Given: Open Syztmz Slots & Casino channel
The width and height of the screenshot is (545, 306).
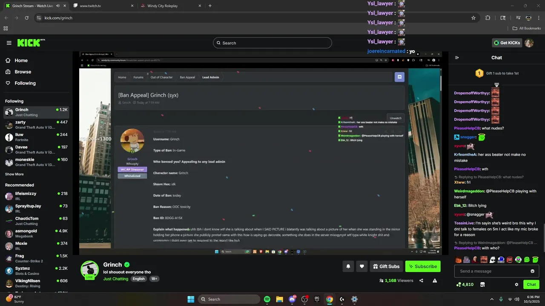Looking at the screenshot, I should 36,271.
